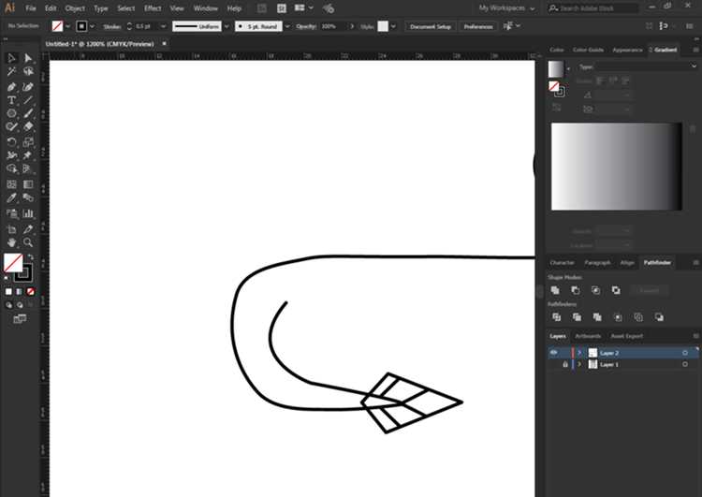This screenshot has width=702, height=497.
Task: Select the Ellipse tool
Action: coord(11,114)
